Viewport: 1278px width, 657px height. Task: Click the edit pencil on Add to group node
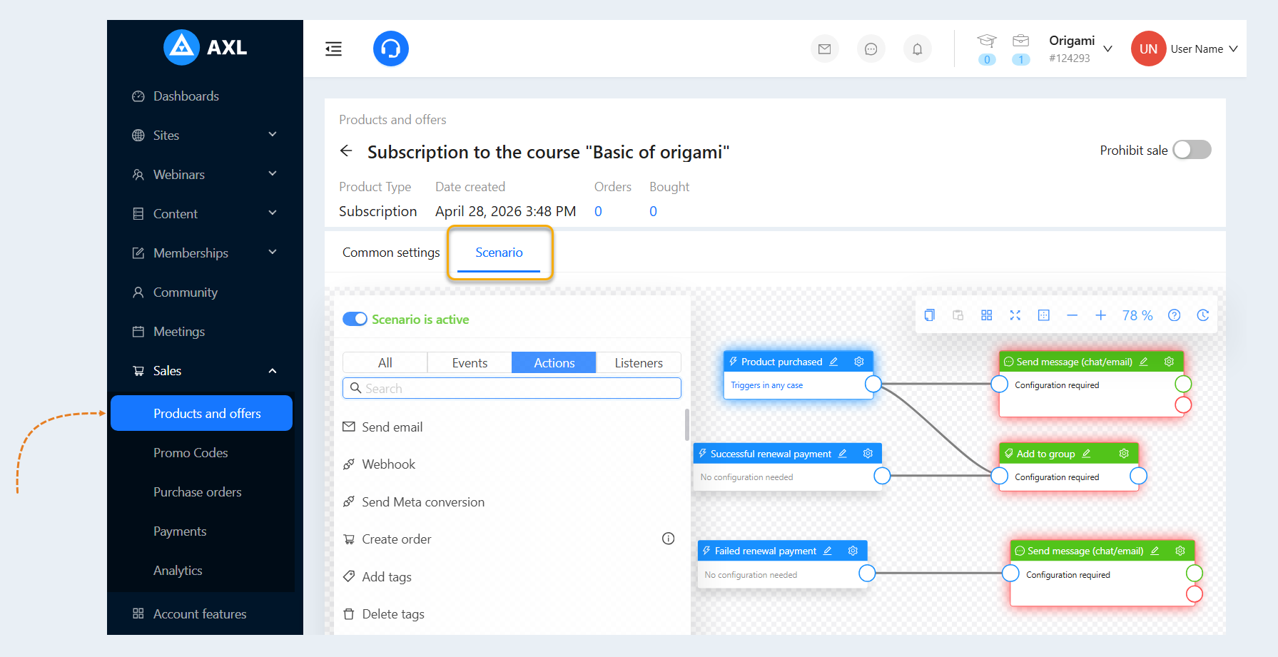point(1087,454)
